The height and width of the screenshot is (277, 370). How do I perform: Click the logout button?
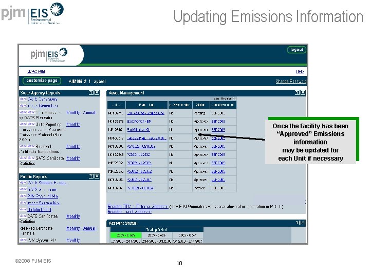click(x=297, y=50)
